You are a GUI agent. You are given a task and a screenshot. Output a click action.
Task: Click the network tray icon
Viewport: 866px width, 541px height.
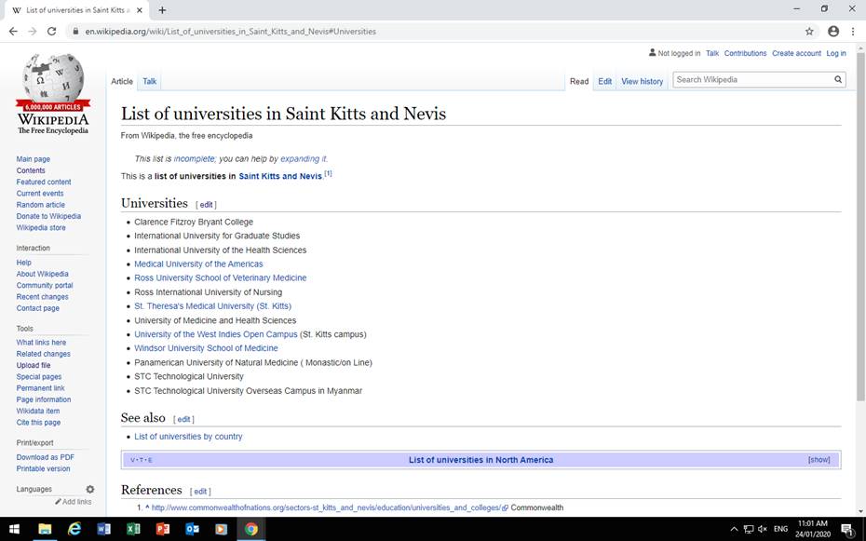coord(749,529)
